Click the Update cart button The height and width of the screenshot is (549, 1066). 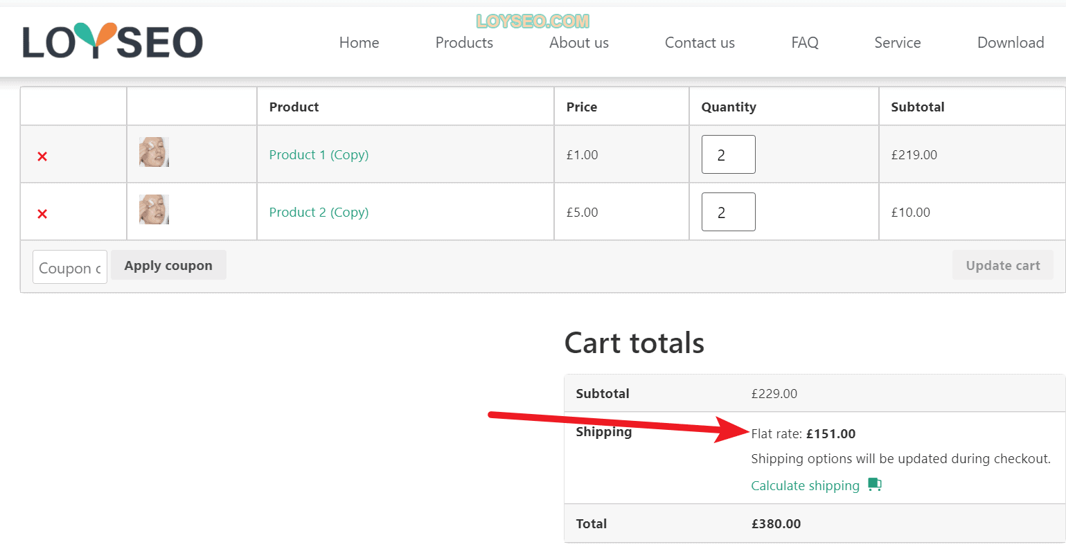coord(1003,265)
